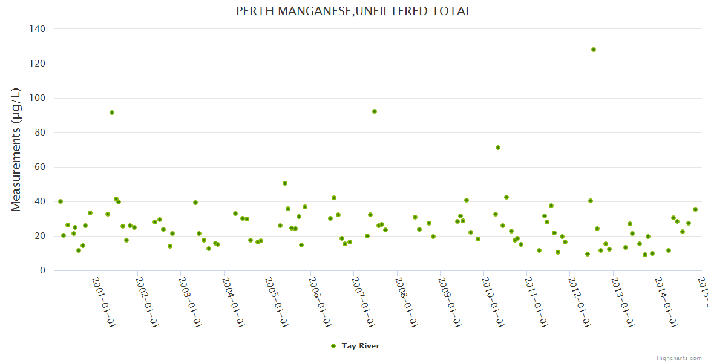Click the 100 y-axis tick label
Screen dimensions: 708x363
pyautogui.click(x=38, y=98)
